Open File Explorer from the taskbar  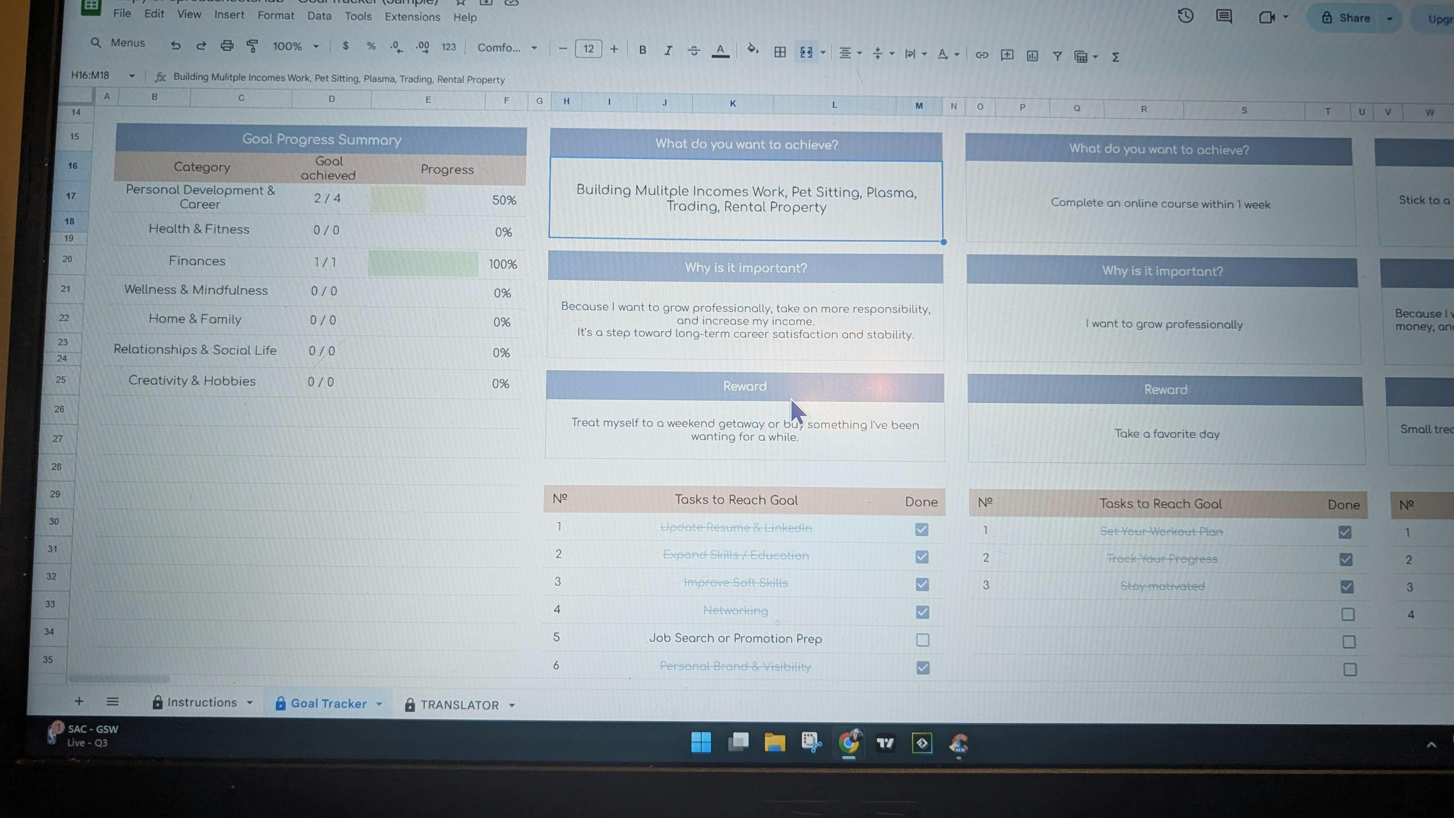(774, 743)
